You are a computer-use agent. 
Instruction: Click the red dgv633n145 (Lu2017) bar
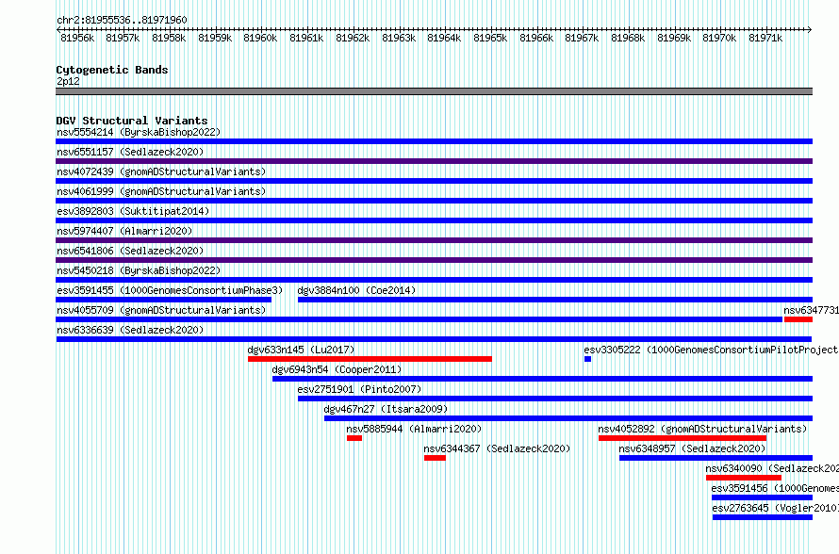(370, 359)
